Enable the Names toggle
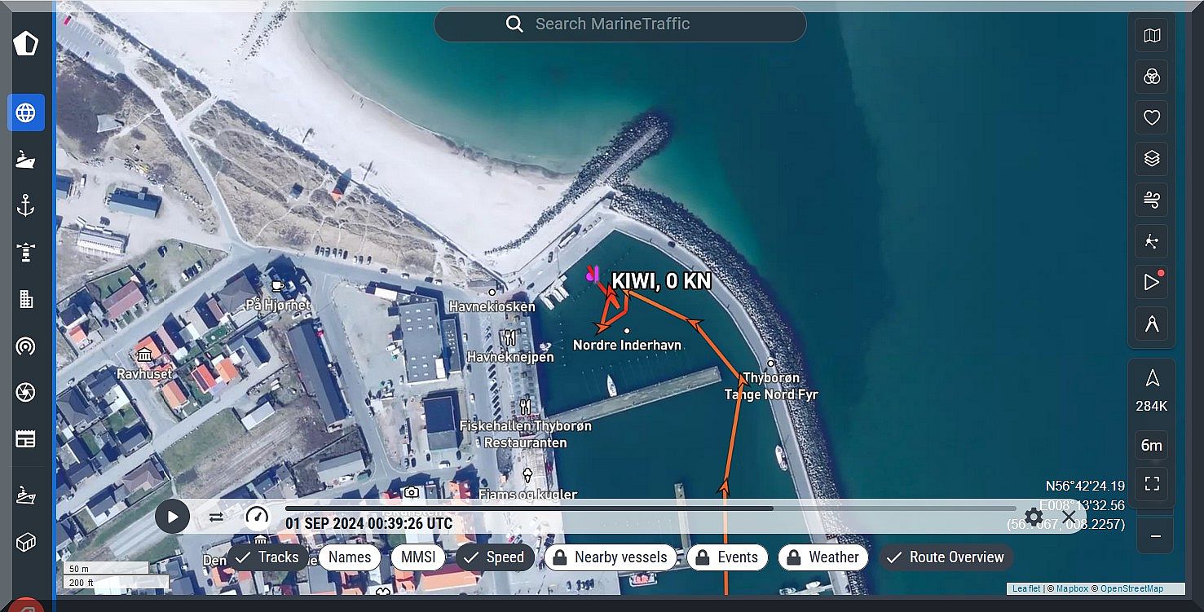The height and width of the screenshot is (612, 1204). tap(350, 557)
